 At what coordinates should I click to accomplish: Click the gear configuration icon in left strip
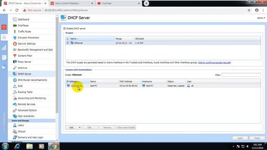click(x=4, y=37)
